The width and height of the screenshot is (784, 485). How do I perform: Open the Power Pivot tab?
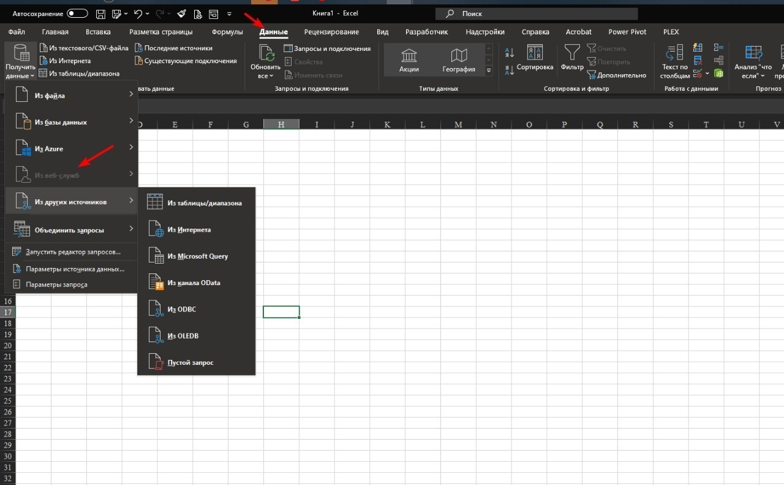pos(627,32)
